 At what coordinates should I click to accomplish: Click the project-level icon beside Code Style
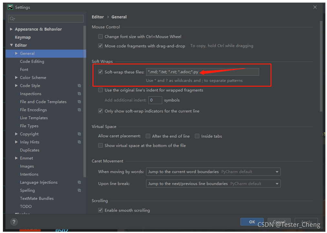point(79,85)
